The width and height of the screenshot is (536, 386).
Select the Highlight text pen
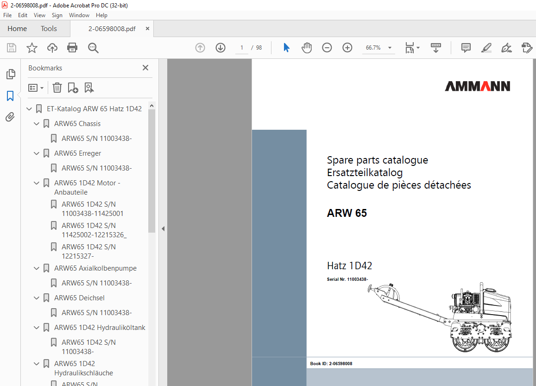coord(486,48)
